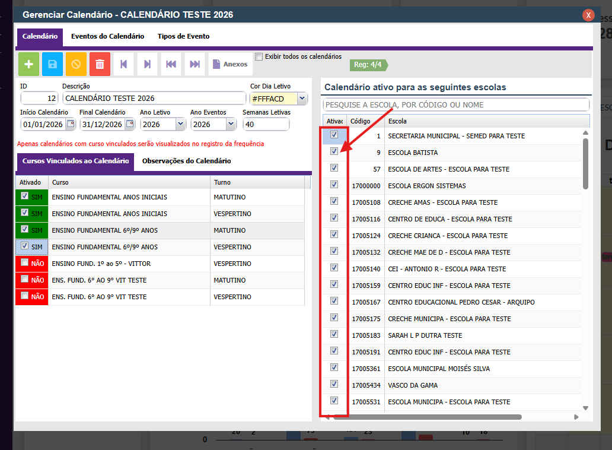Select Observações do Calendário tab
This screenshot has height=450, width=612.
coord(187,161)
